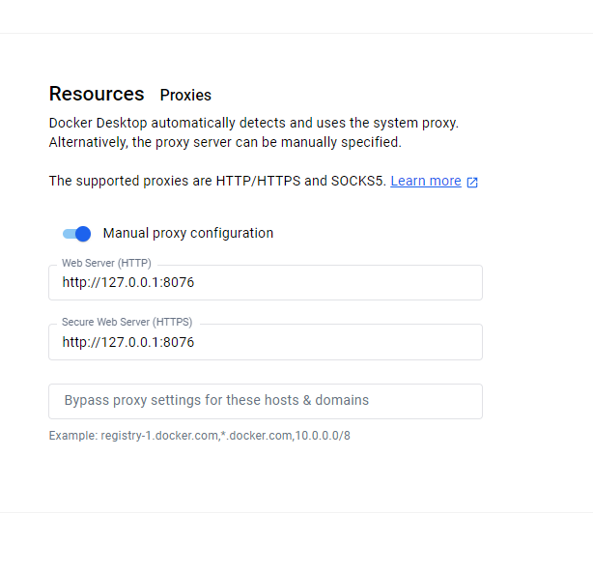Viewport: 593px width, 571px height.
Task: Click the external link icon beside Learn more
Action: (x=472, y=182)
